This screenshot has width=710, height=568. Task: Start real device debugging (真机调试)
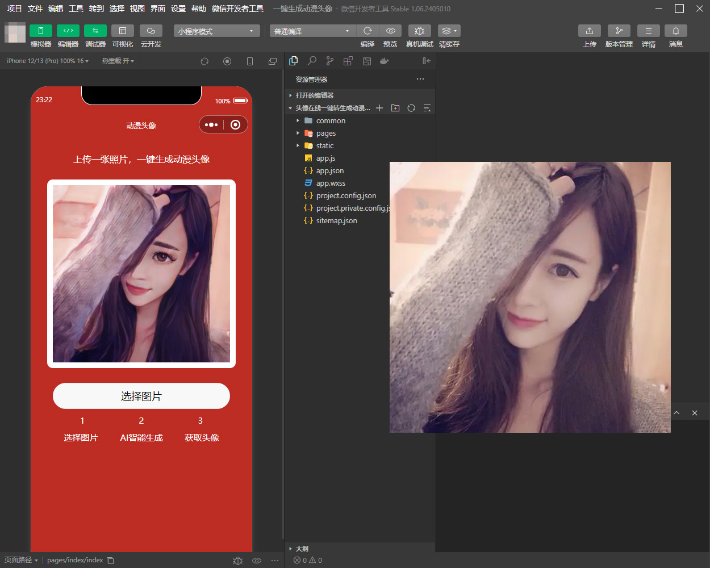420,31
